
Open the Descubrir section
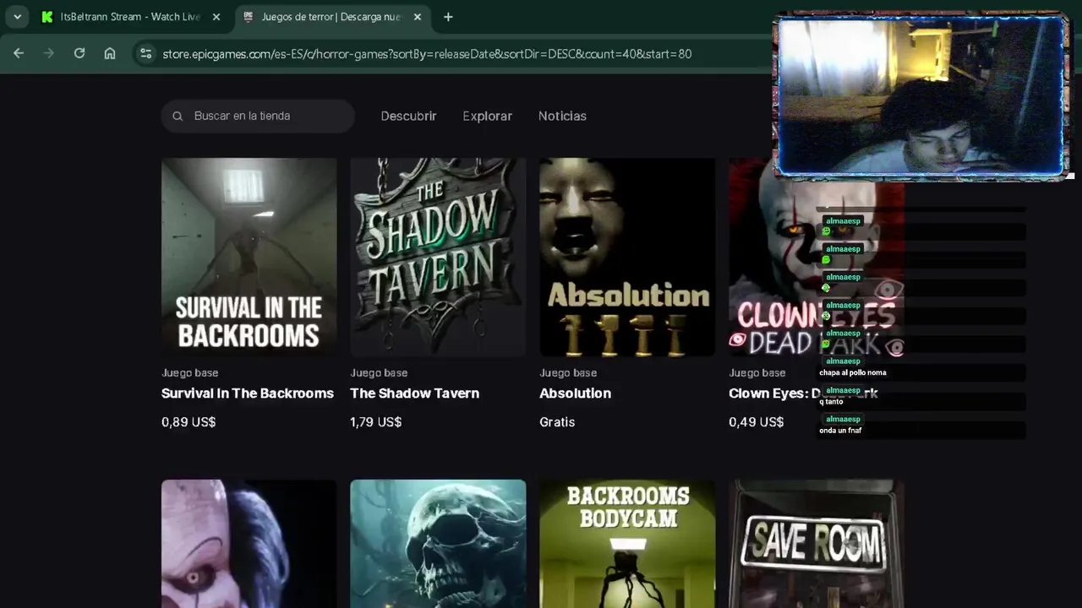[x=408, y=116]
